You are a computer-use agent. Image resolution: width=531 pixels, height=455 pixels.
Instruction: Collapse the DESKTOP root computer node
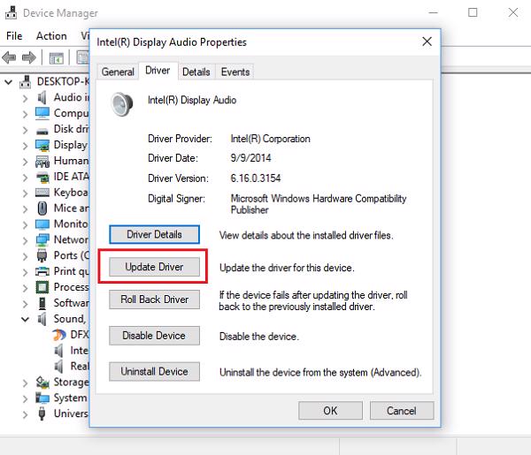point(9,81)
